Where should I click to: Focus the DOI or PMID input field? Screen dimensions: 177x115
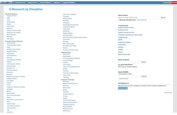click(130, 76)
